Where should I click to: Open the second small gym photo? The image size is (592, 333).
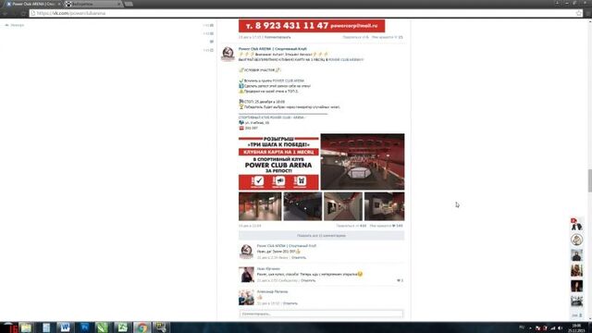click(302, 206)
